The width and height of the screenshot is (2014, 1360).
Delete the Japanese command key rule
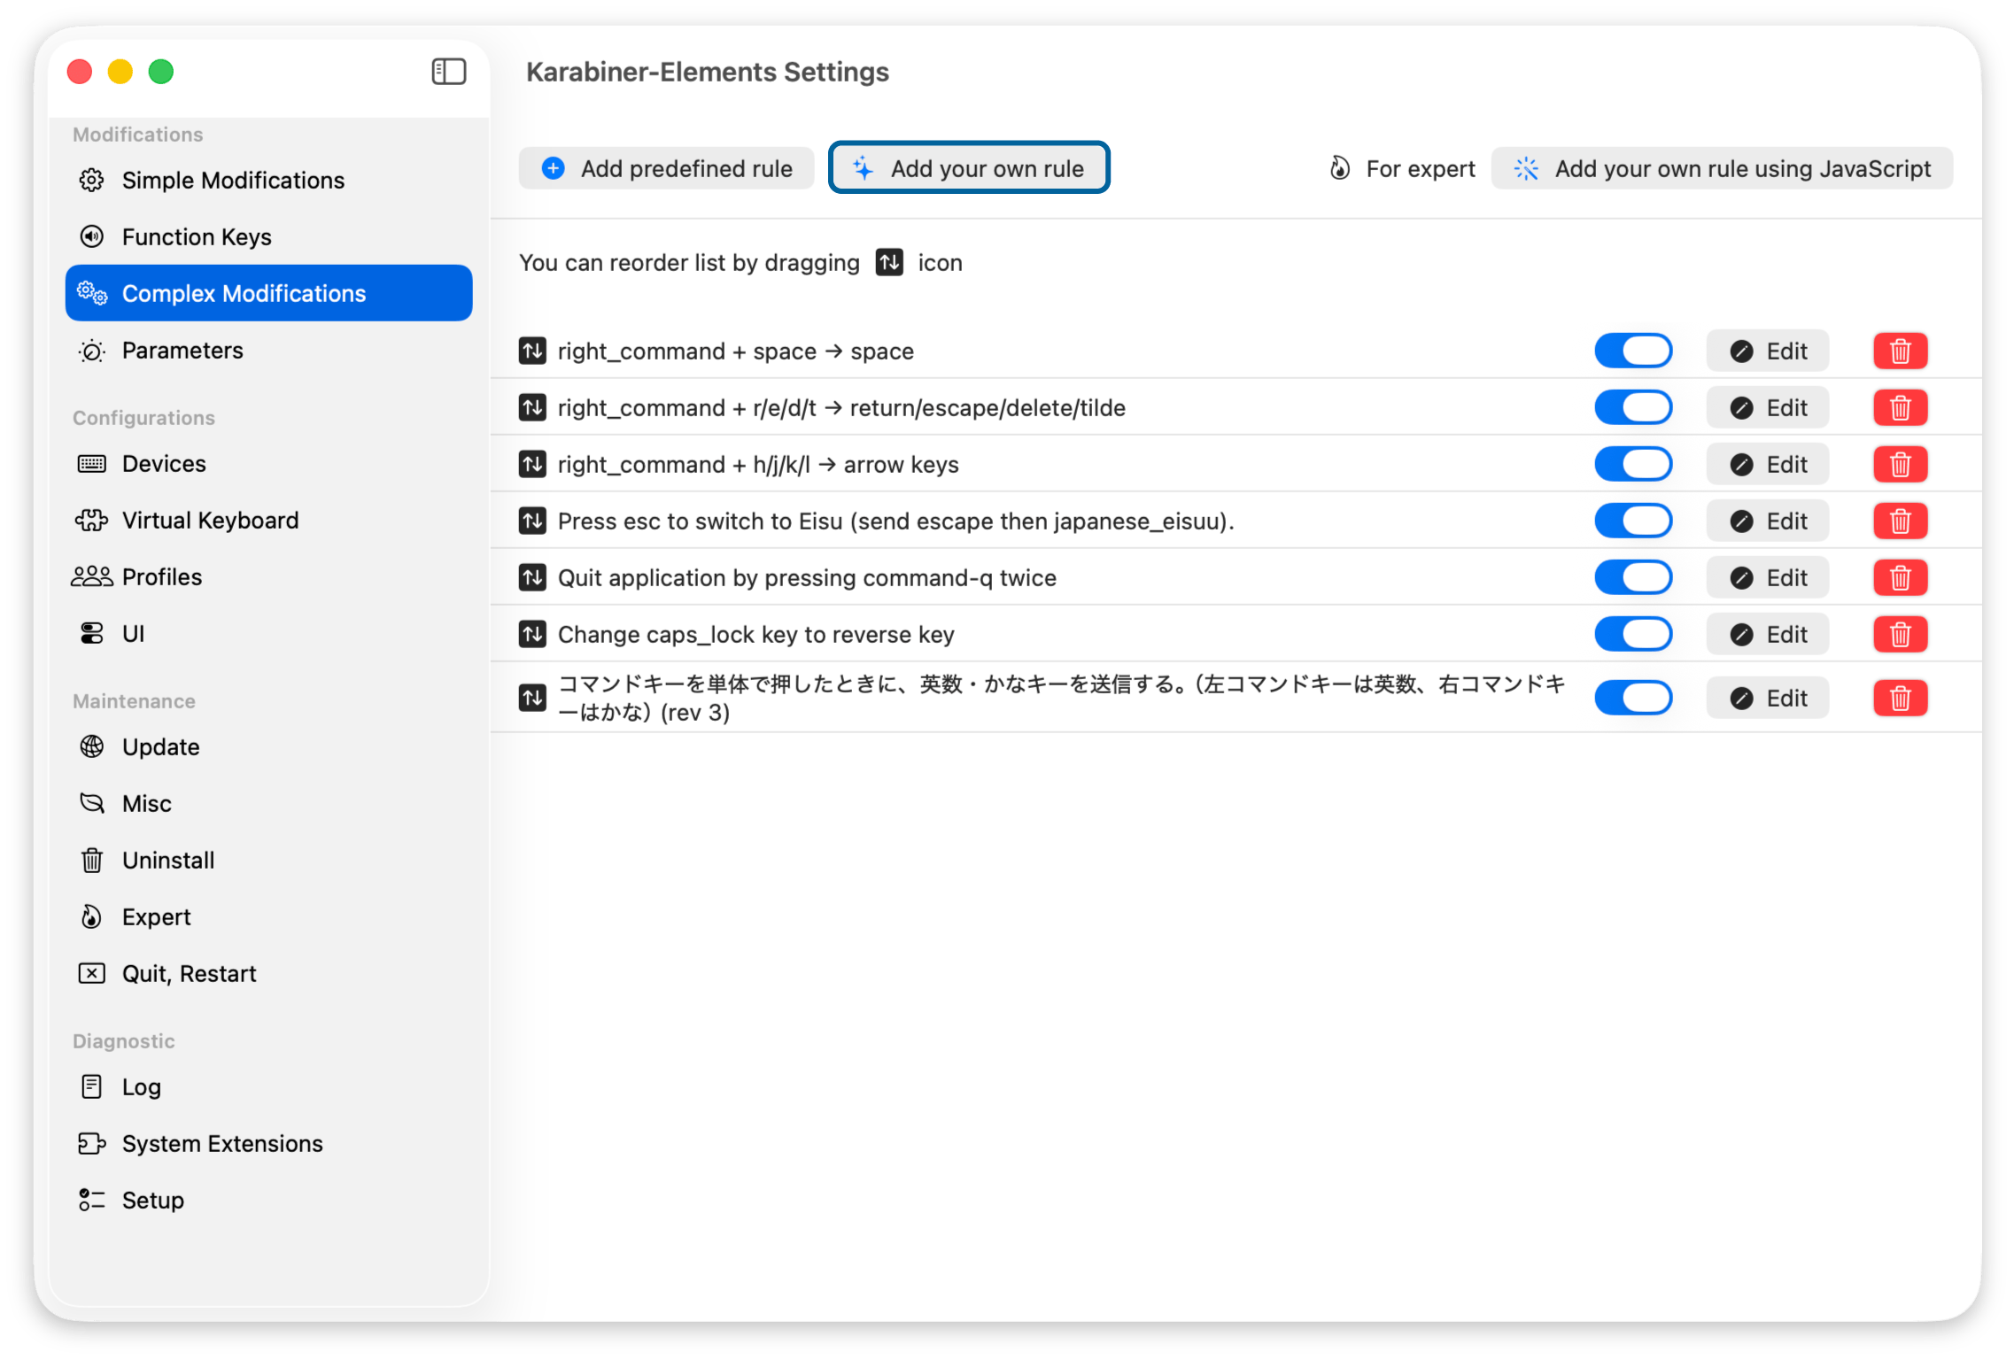(1900, 699)
